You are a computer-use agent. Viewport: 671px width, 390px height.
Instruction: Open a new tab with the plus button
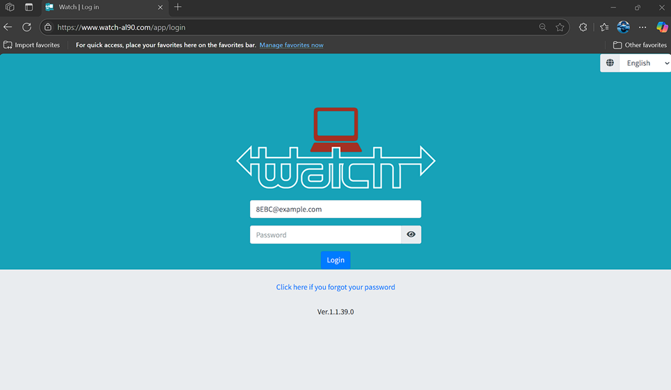coord(178,7)
